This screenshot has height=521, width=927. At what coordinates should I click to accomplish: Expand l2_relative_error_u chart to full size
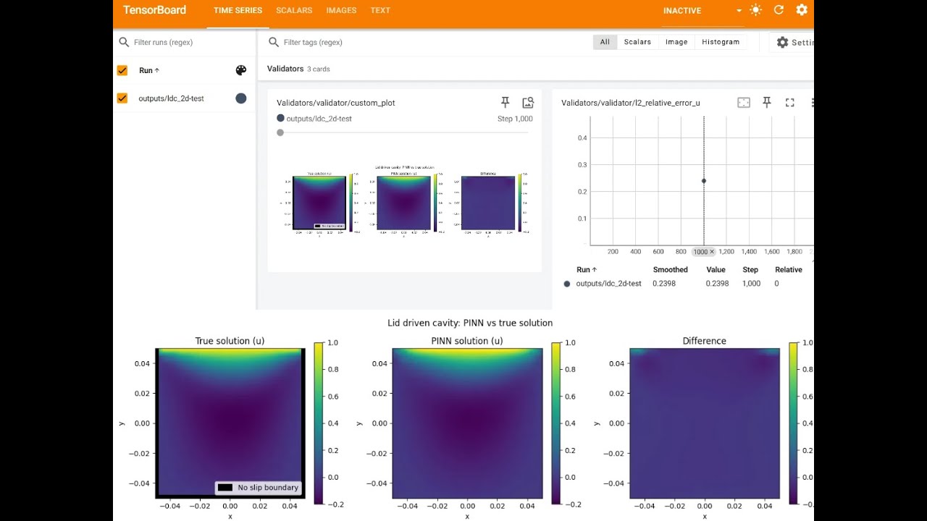(x=790, y=103)
